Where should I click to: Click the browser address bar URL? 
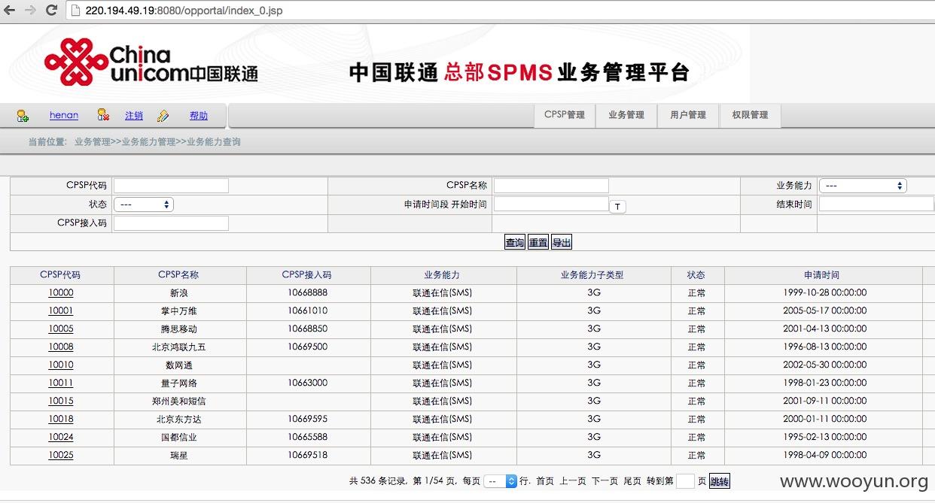tap(184, 11)
